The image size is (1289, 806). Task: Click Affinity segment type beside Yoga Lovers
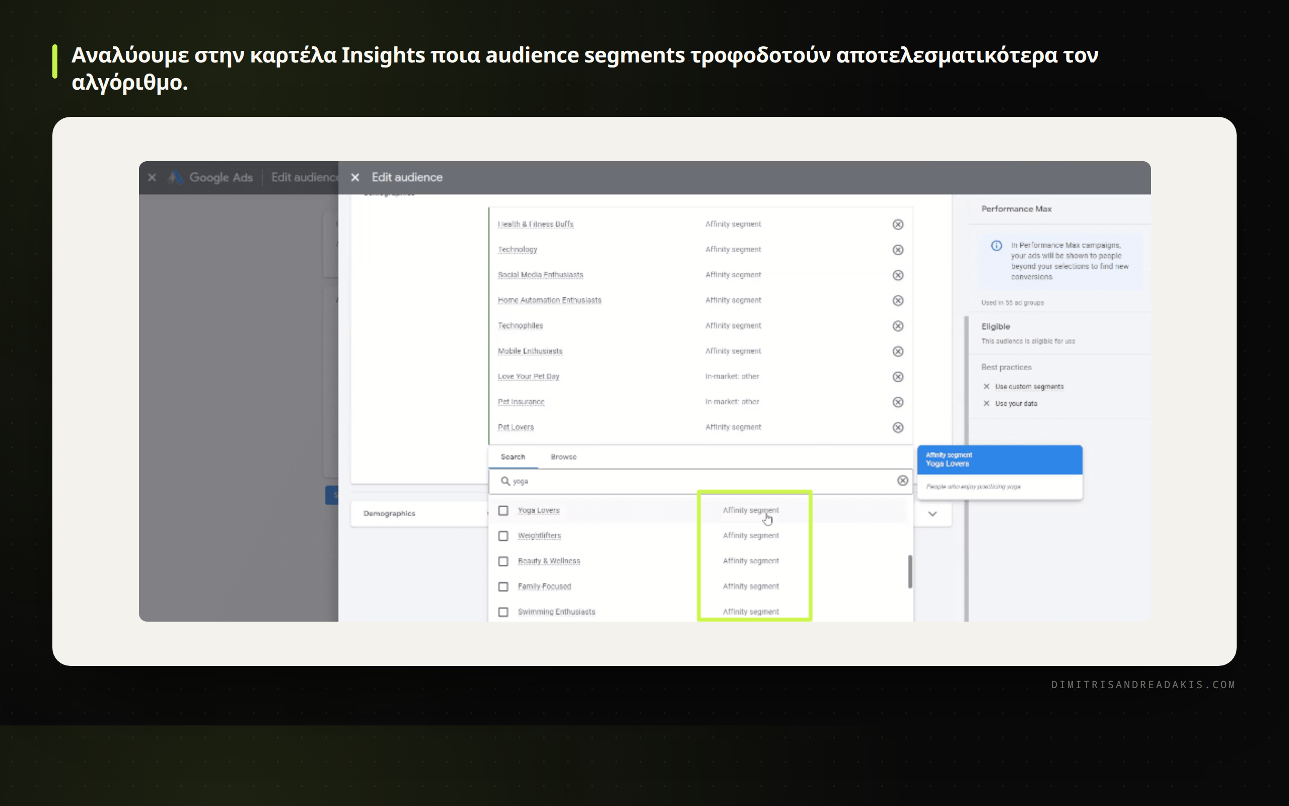(x=751, y=510)
